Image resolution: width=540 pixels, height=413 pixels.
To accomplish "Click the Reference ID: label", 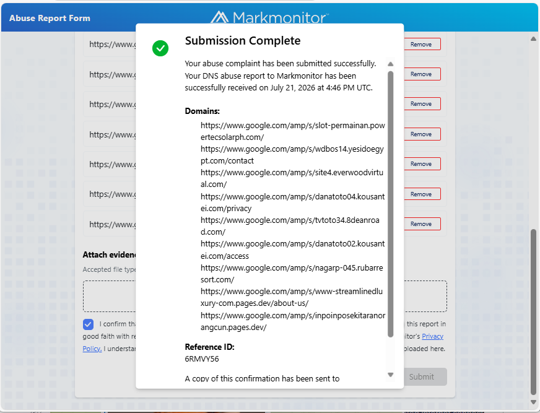I will (210, 347).
